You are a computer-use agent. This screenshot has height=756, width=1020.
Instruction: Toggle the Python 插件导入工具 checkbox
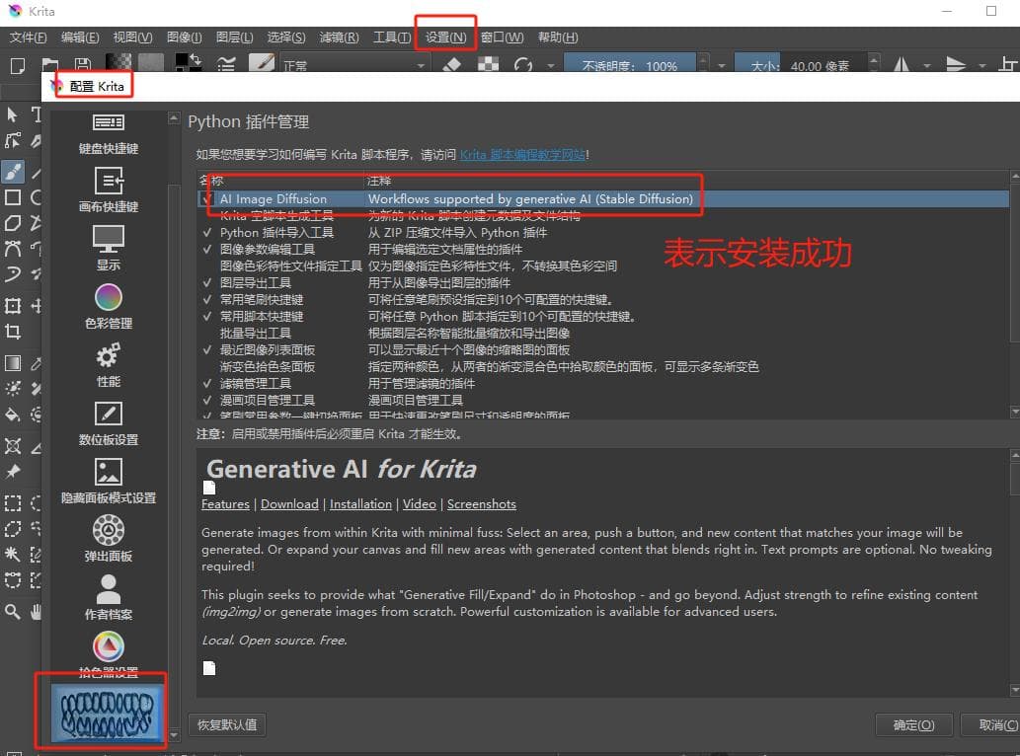click(206, 233)
